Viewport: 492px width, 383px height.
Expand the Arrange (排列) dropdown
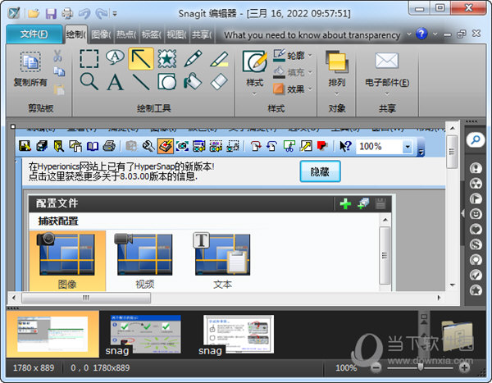pos(337,93)
